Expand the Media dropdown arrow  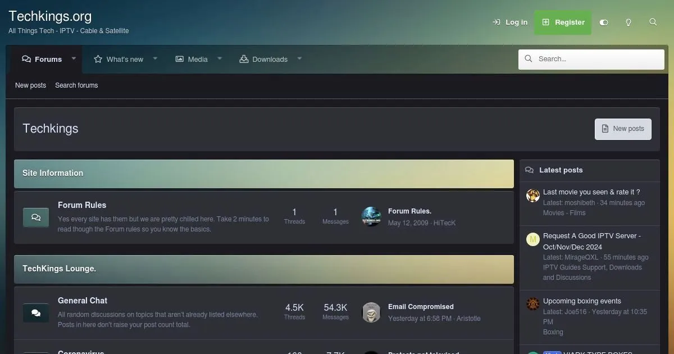(220, 58)
